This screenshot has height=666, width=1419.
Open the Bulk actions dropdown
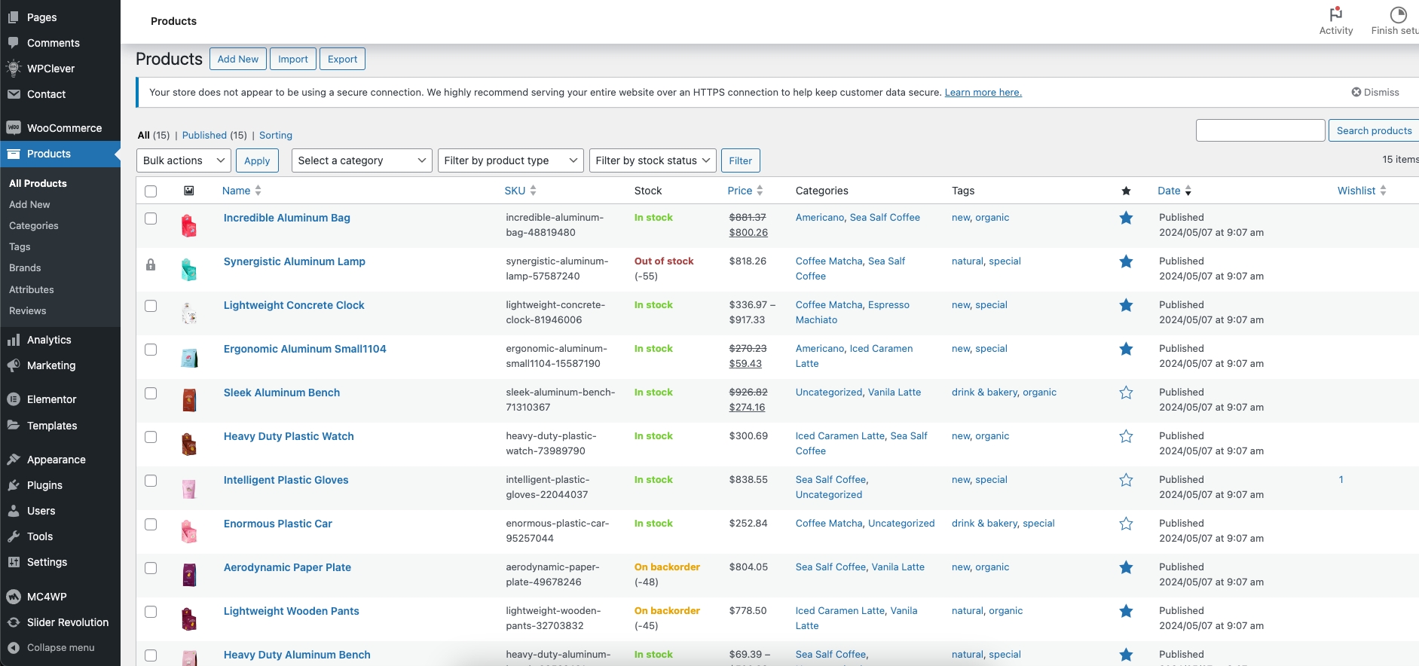point(184,160)
